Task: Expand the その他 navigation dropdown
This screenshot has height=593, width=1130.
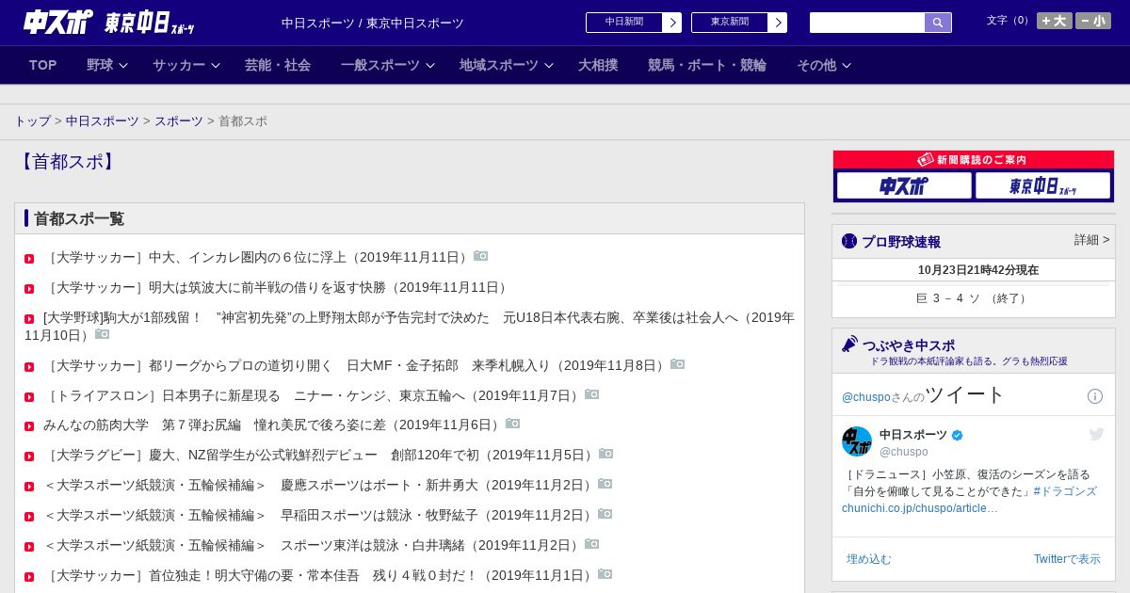Action: point(824,65)
